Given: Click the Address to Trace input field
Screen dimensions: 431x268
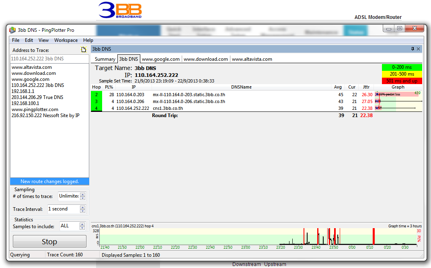Looking at the screenshot, I should [49, 59].
